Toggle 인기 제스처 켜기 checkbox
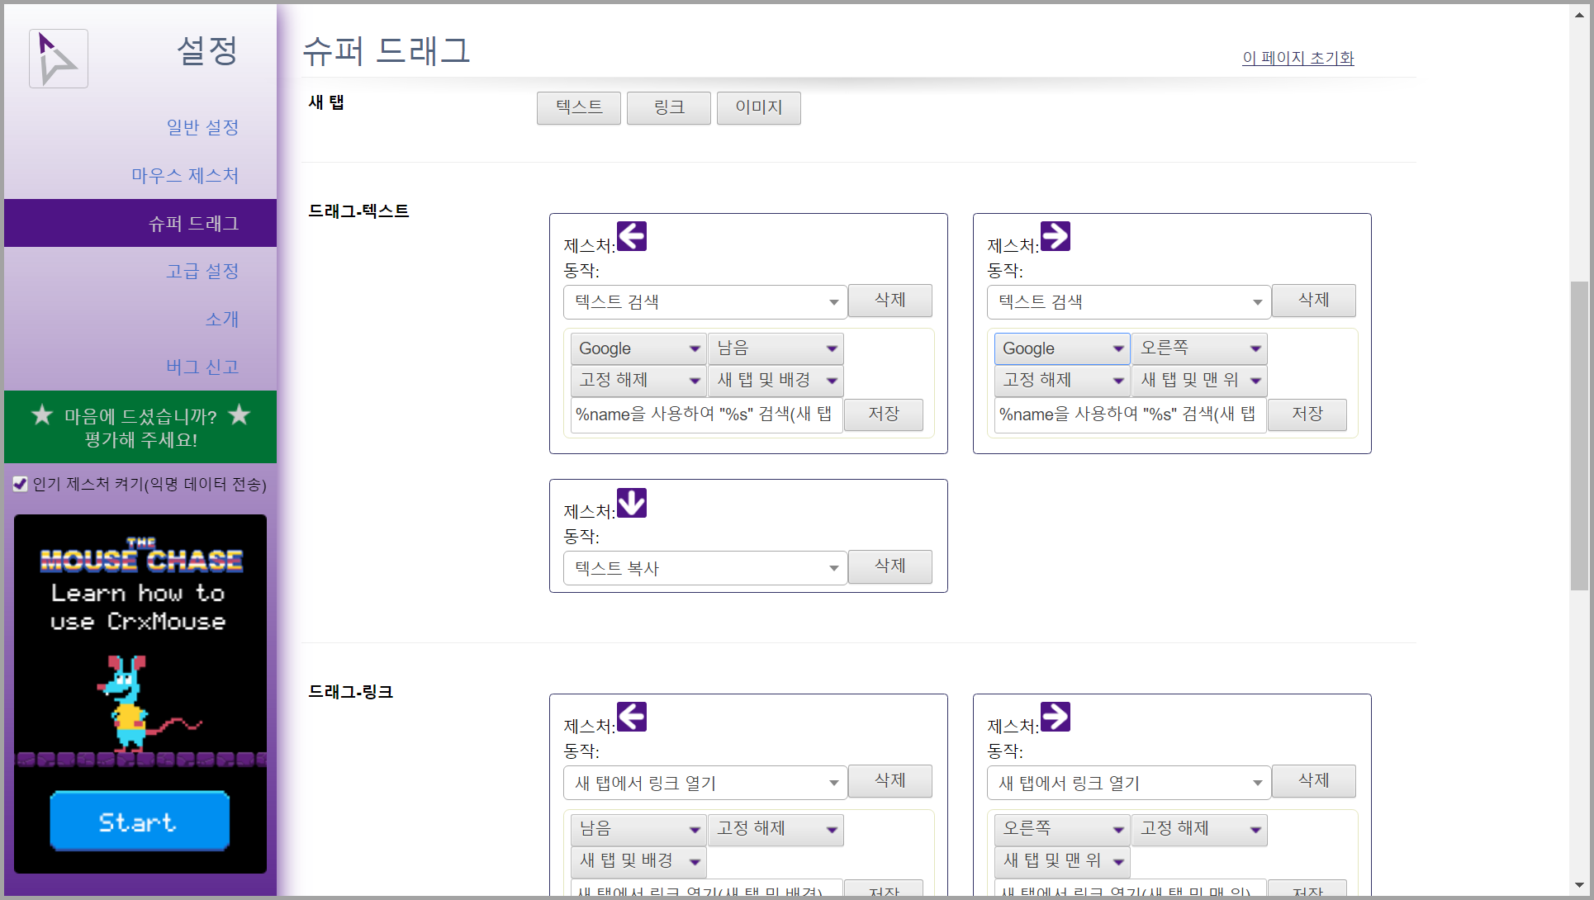This screenshot has height=900, width=1594. (x=21, y=484)
